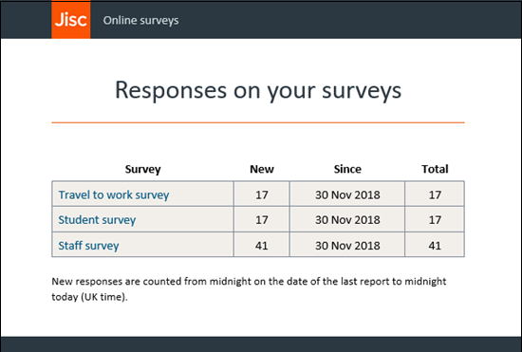Click Since date for Student survey
The height and width of the screenshot is (352, 522).
coord(347,219)
